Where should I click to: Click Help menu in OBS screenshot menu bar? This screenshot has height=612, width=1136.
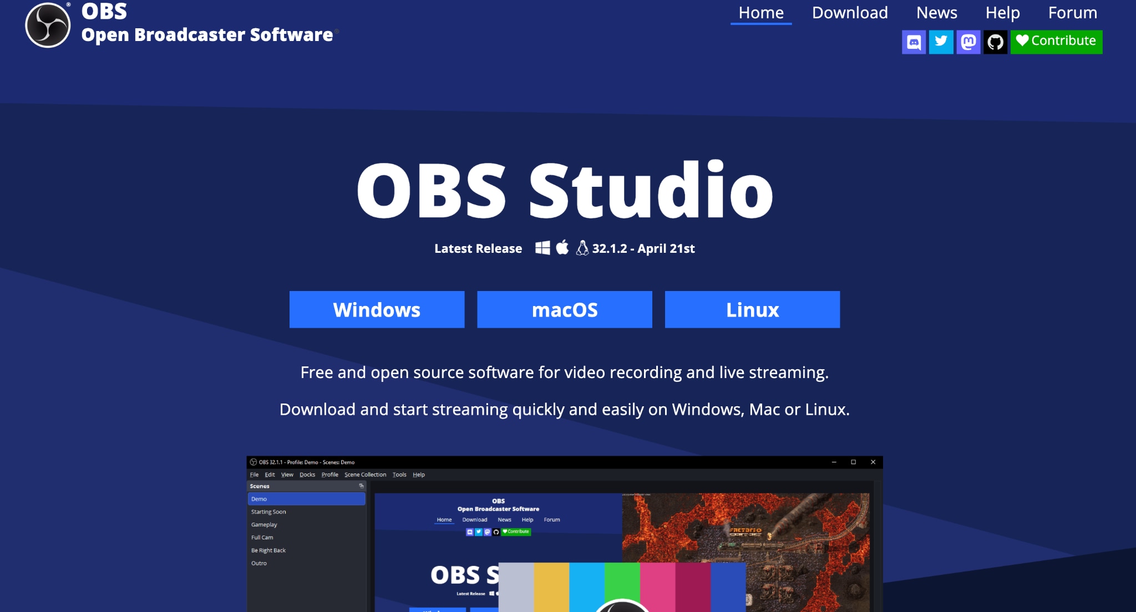(419, 475)
